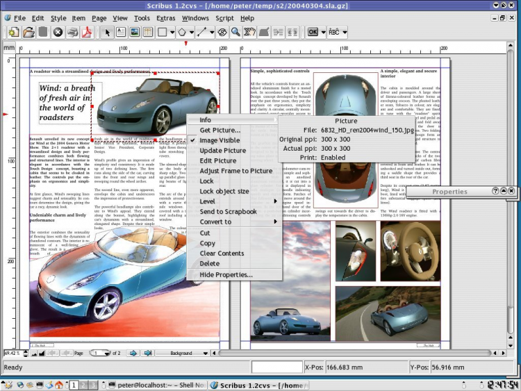Viewport: 521px width, 391px height.
Task: Select the Insert Table tool
Action: click(x=148, y=32)
